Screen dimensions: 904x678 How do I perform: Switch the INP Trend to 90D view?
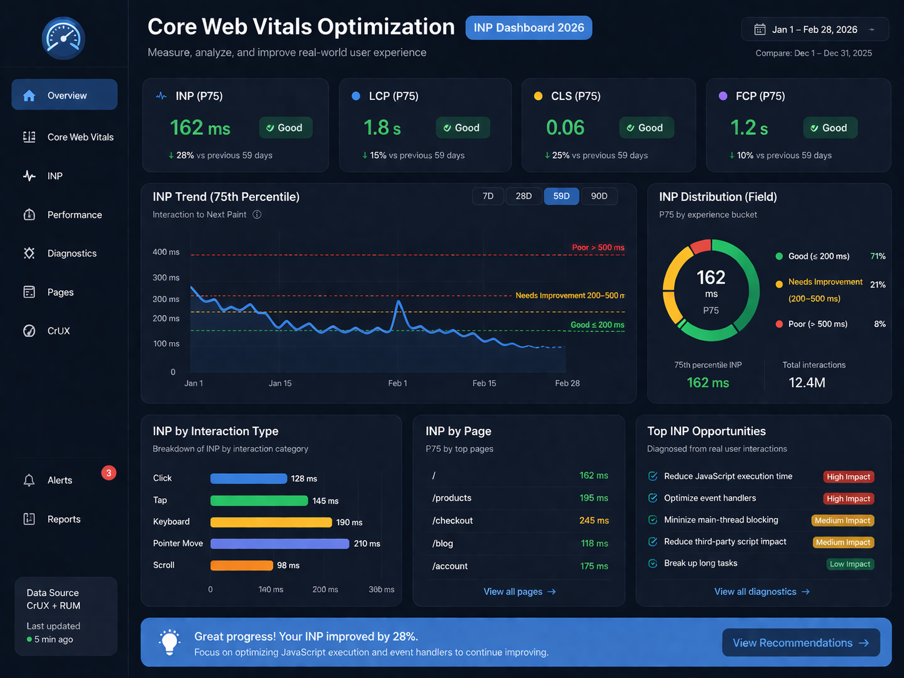(599, 195)
